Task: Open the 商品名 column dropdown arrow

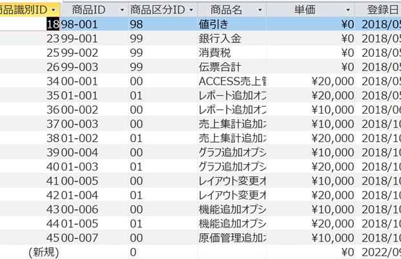Action: pyautogui.click(x=260, y=10)
